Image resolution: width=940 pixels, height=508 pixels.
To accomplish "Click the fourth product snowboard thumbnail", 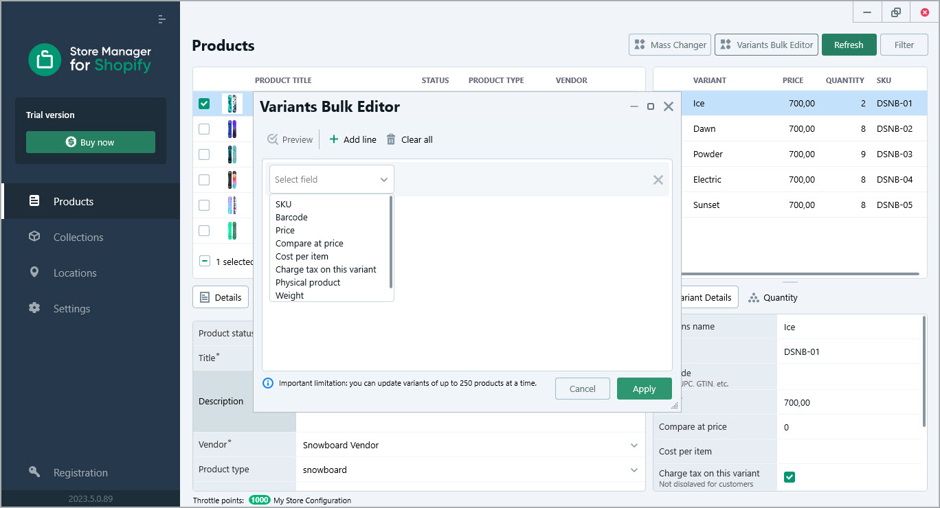I will pos(232,180).
